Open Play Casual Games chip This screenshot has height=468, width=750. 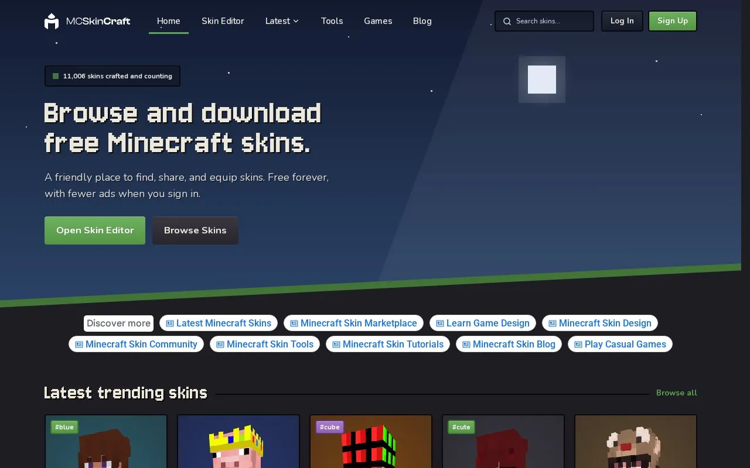(x=620, y=344)
